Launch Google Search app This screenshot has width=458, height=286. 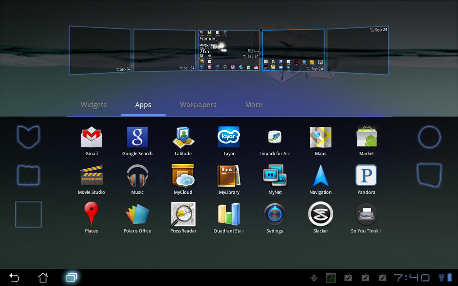tap(137, 138)
